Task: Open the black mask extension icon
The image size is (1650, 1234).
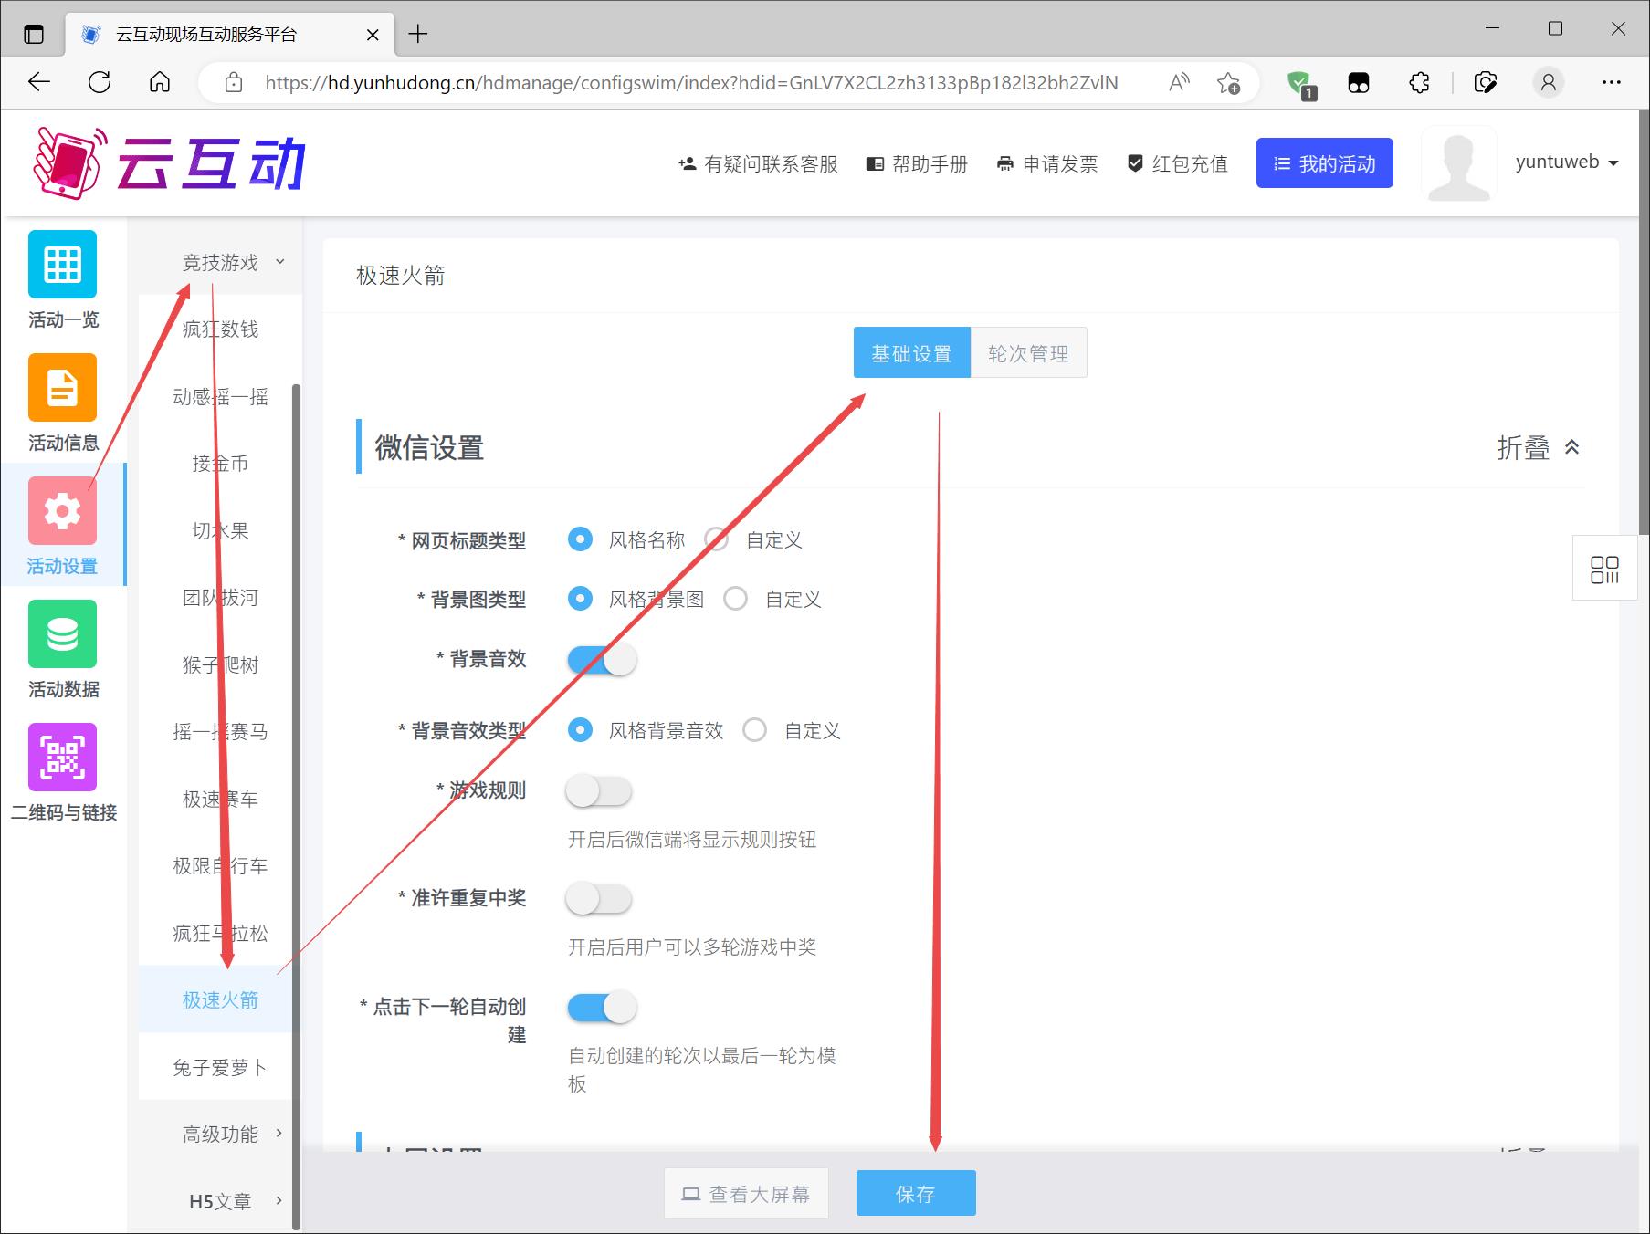Action: click(x=1359, y=83)
